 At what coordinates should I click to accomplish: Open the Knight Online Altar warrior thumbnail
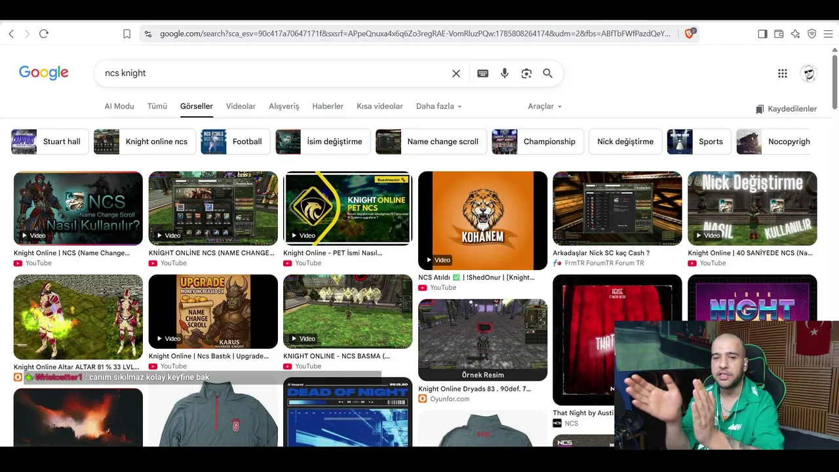[78, 317]
